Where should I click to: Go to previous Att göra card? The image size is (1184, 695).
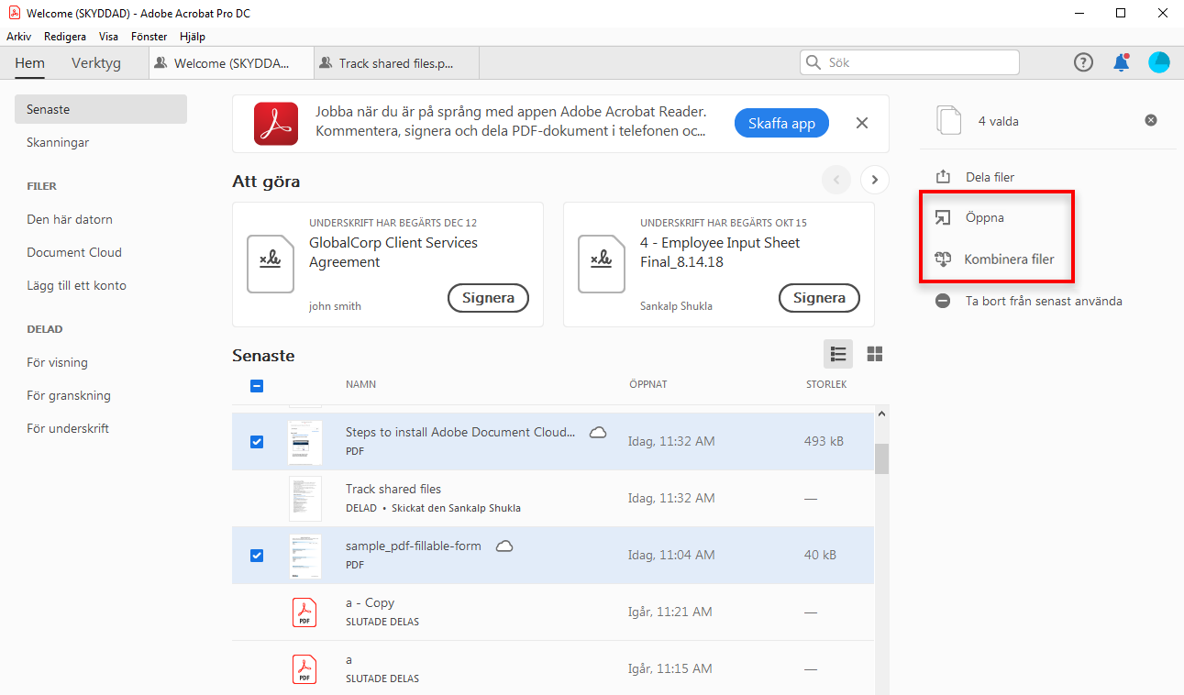[836, 180]
